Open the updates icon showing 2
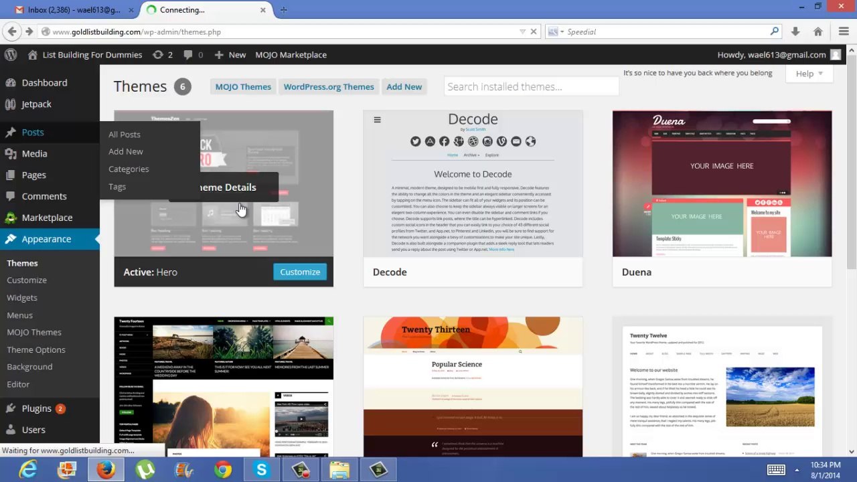 (163, 55)
